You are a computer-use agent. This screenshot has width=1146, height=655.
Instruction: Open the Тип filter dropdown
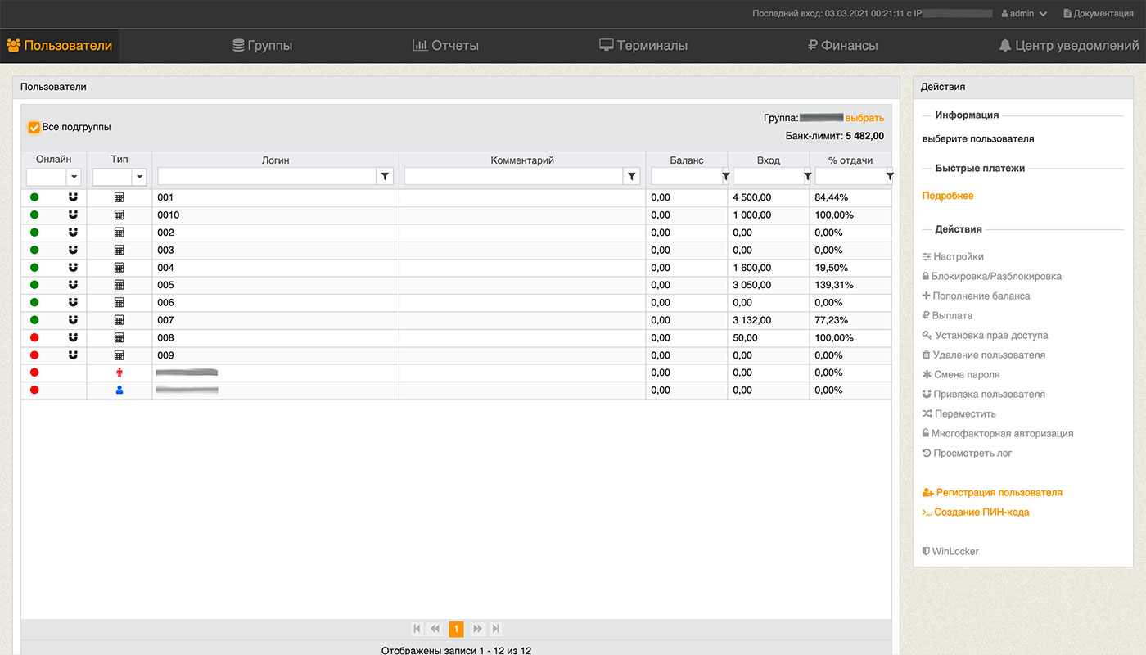point(139,176)
